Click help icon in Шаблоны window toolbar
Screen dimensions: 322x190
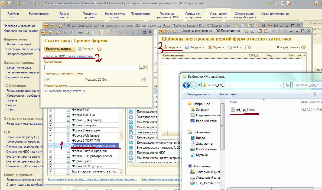pyautogui.click(x=304, y=47)
